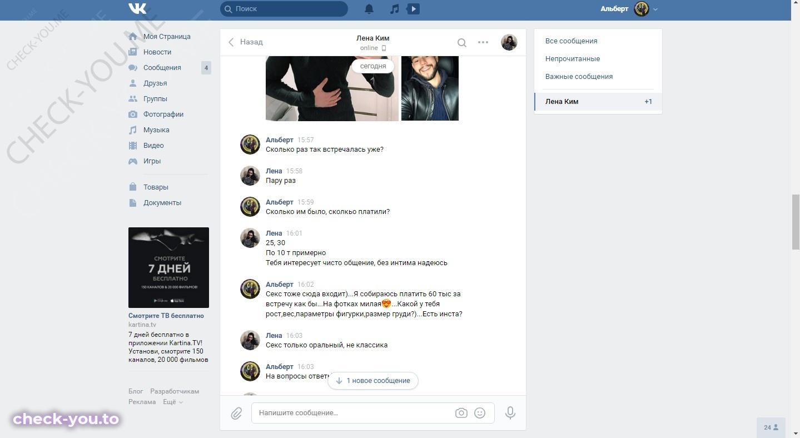Viewport: 800px width, 438px height.
Task: Click the speech bubble icon beside Сообщения
Action: [x=133, y=68]
